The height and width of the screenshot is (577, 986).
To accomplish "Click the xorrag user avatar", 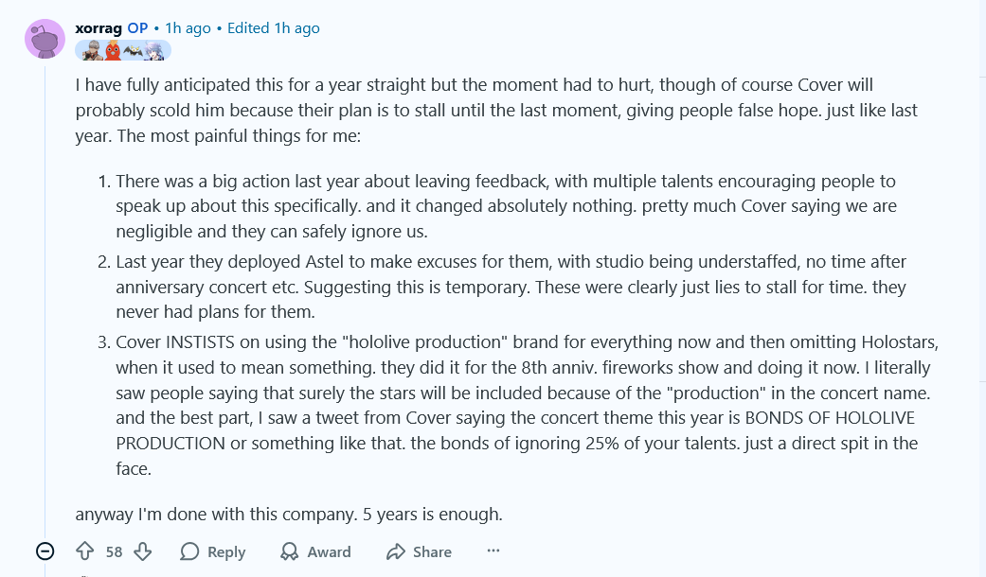I will pyautogui.click(x=44, y=39).
